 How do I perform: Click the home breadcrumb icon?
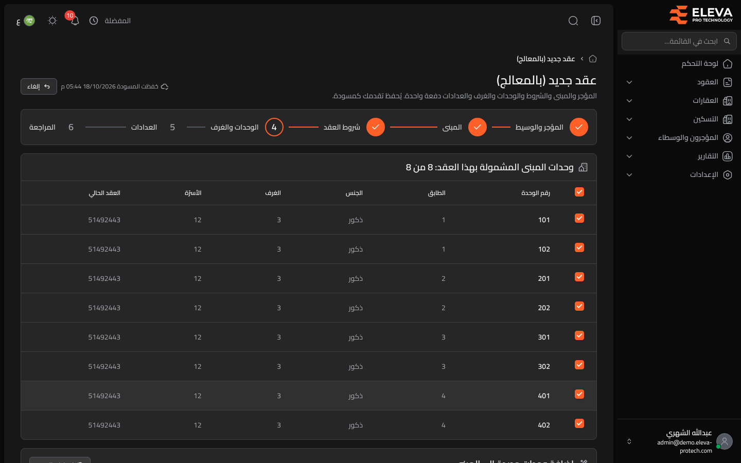(x=593, y=59)
